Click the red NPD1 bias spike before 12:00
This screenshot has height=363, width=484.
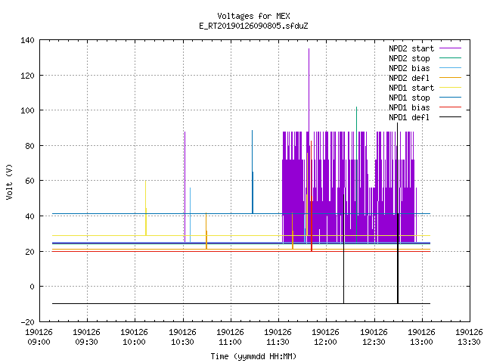point(311,196)
